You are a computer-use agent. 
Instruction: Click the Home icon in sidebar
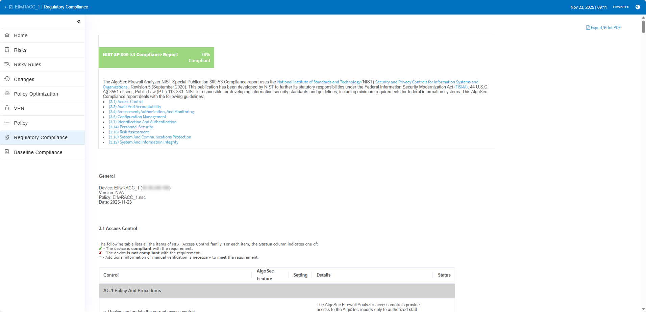point(7,35)
